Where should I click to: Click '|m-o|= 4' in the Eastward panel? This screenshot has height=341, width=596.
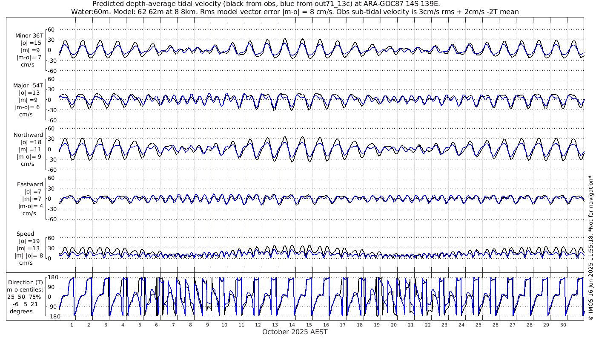31,206
